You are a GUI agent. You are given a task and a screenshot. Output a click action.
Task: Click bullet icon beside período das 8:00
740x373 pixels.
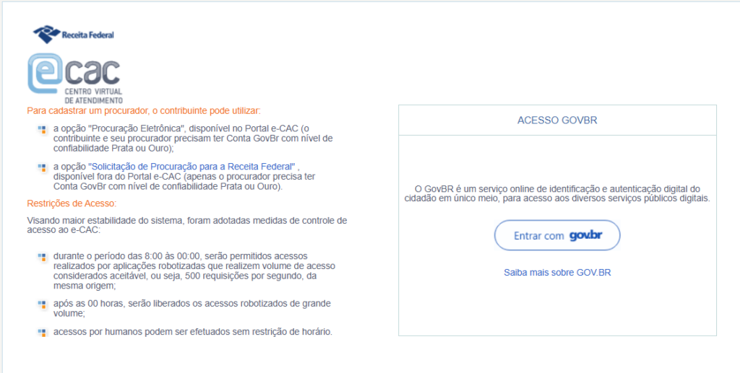[41, 257]
